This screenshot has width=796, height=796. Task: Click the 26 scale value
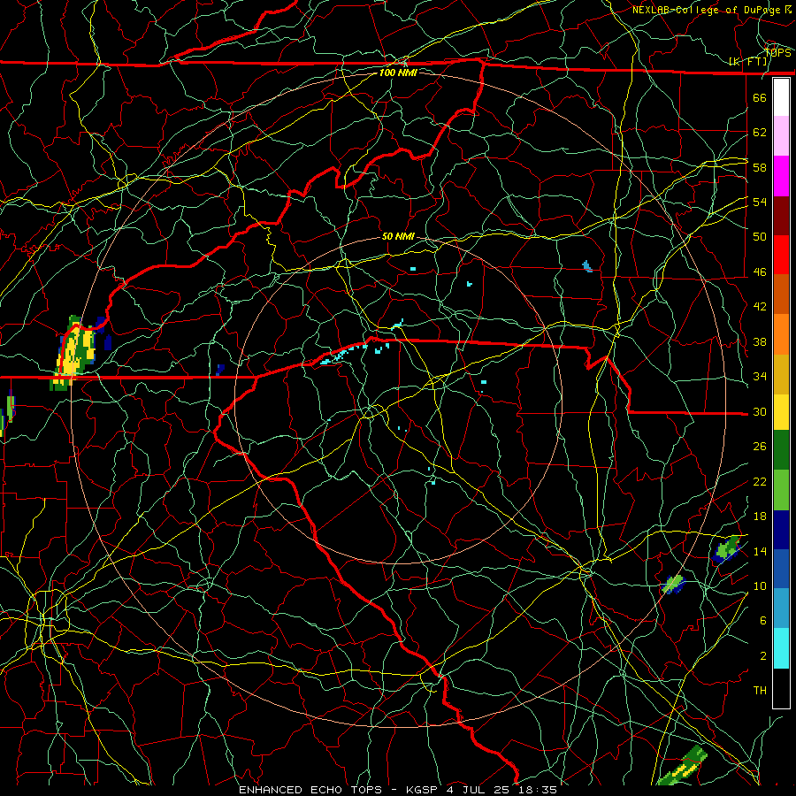tap(760, 447)
